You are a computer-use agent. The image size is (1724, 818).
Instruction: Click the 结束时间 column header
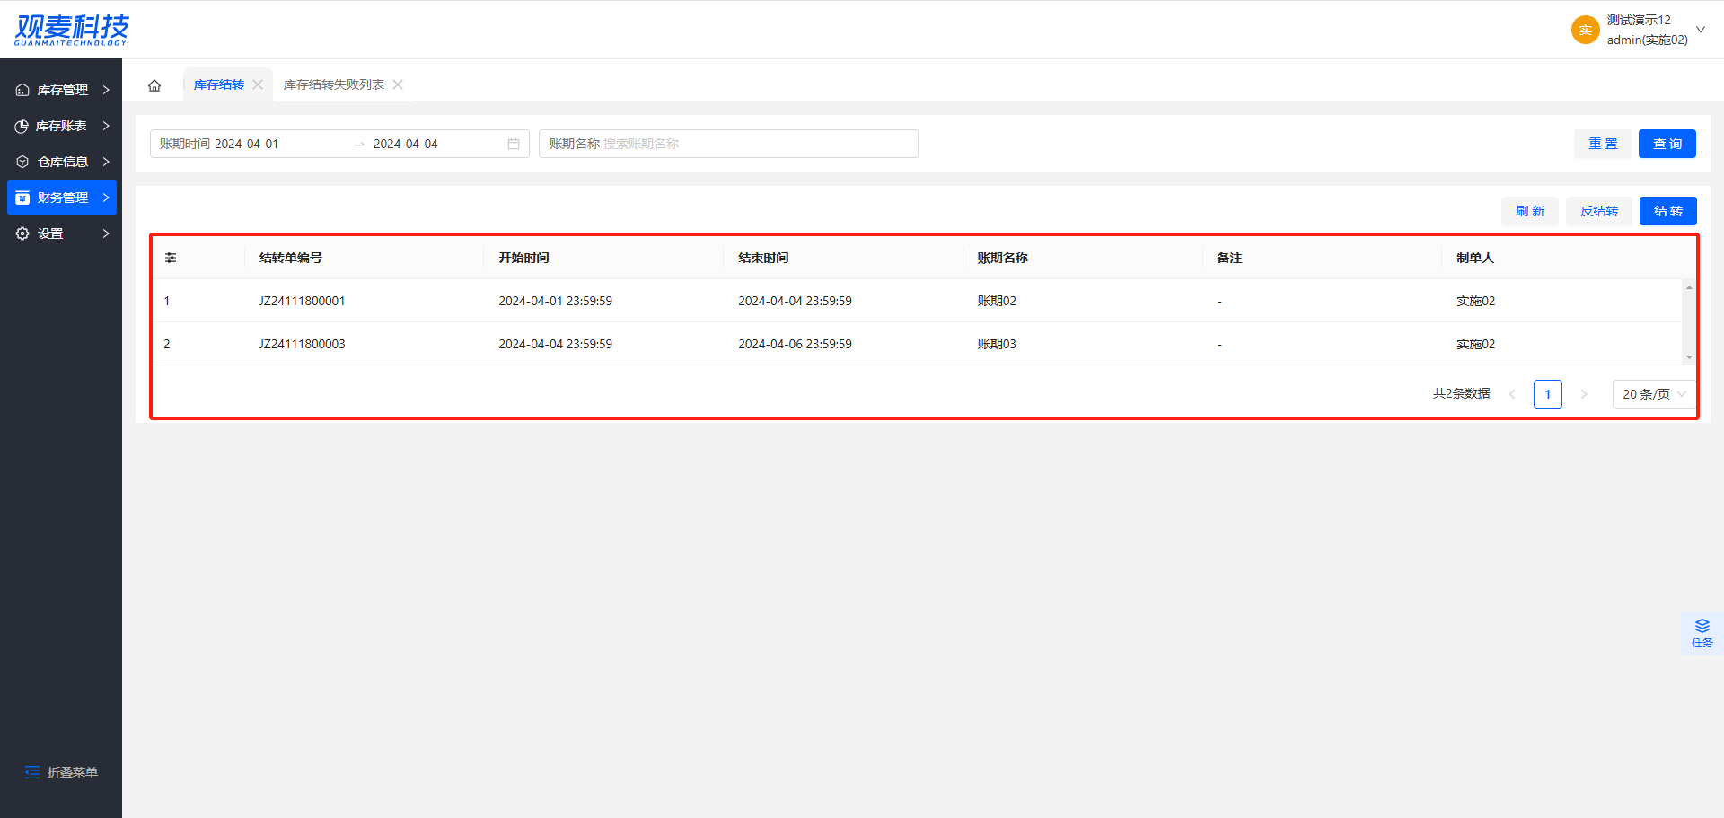tap(764, 258)
